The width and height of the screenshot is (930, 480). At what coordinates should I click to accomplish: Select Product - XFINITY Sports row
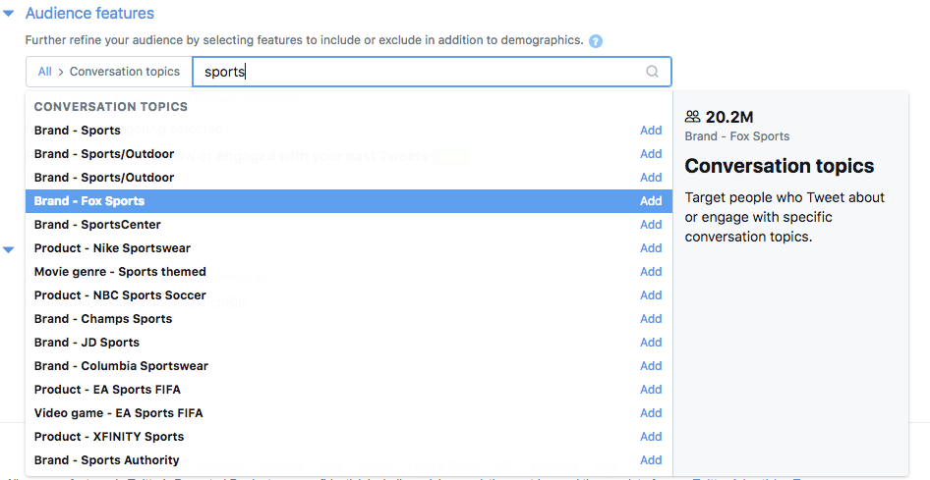point(349,437)
